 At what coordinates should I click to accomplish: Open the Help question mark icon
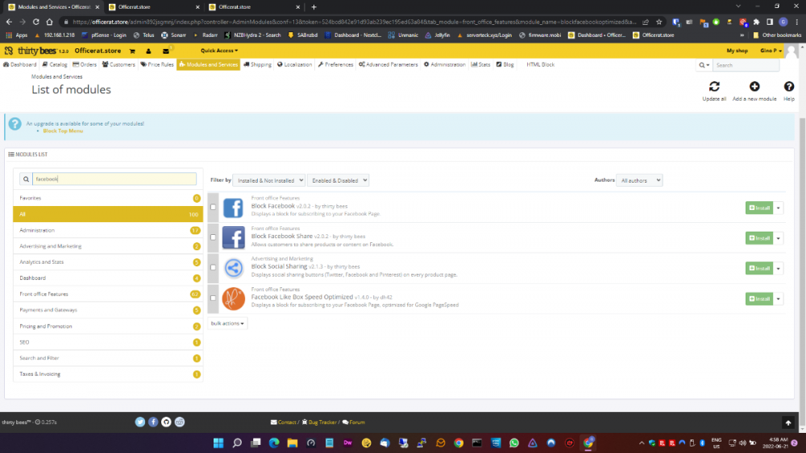click(x=789, y=87)
